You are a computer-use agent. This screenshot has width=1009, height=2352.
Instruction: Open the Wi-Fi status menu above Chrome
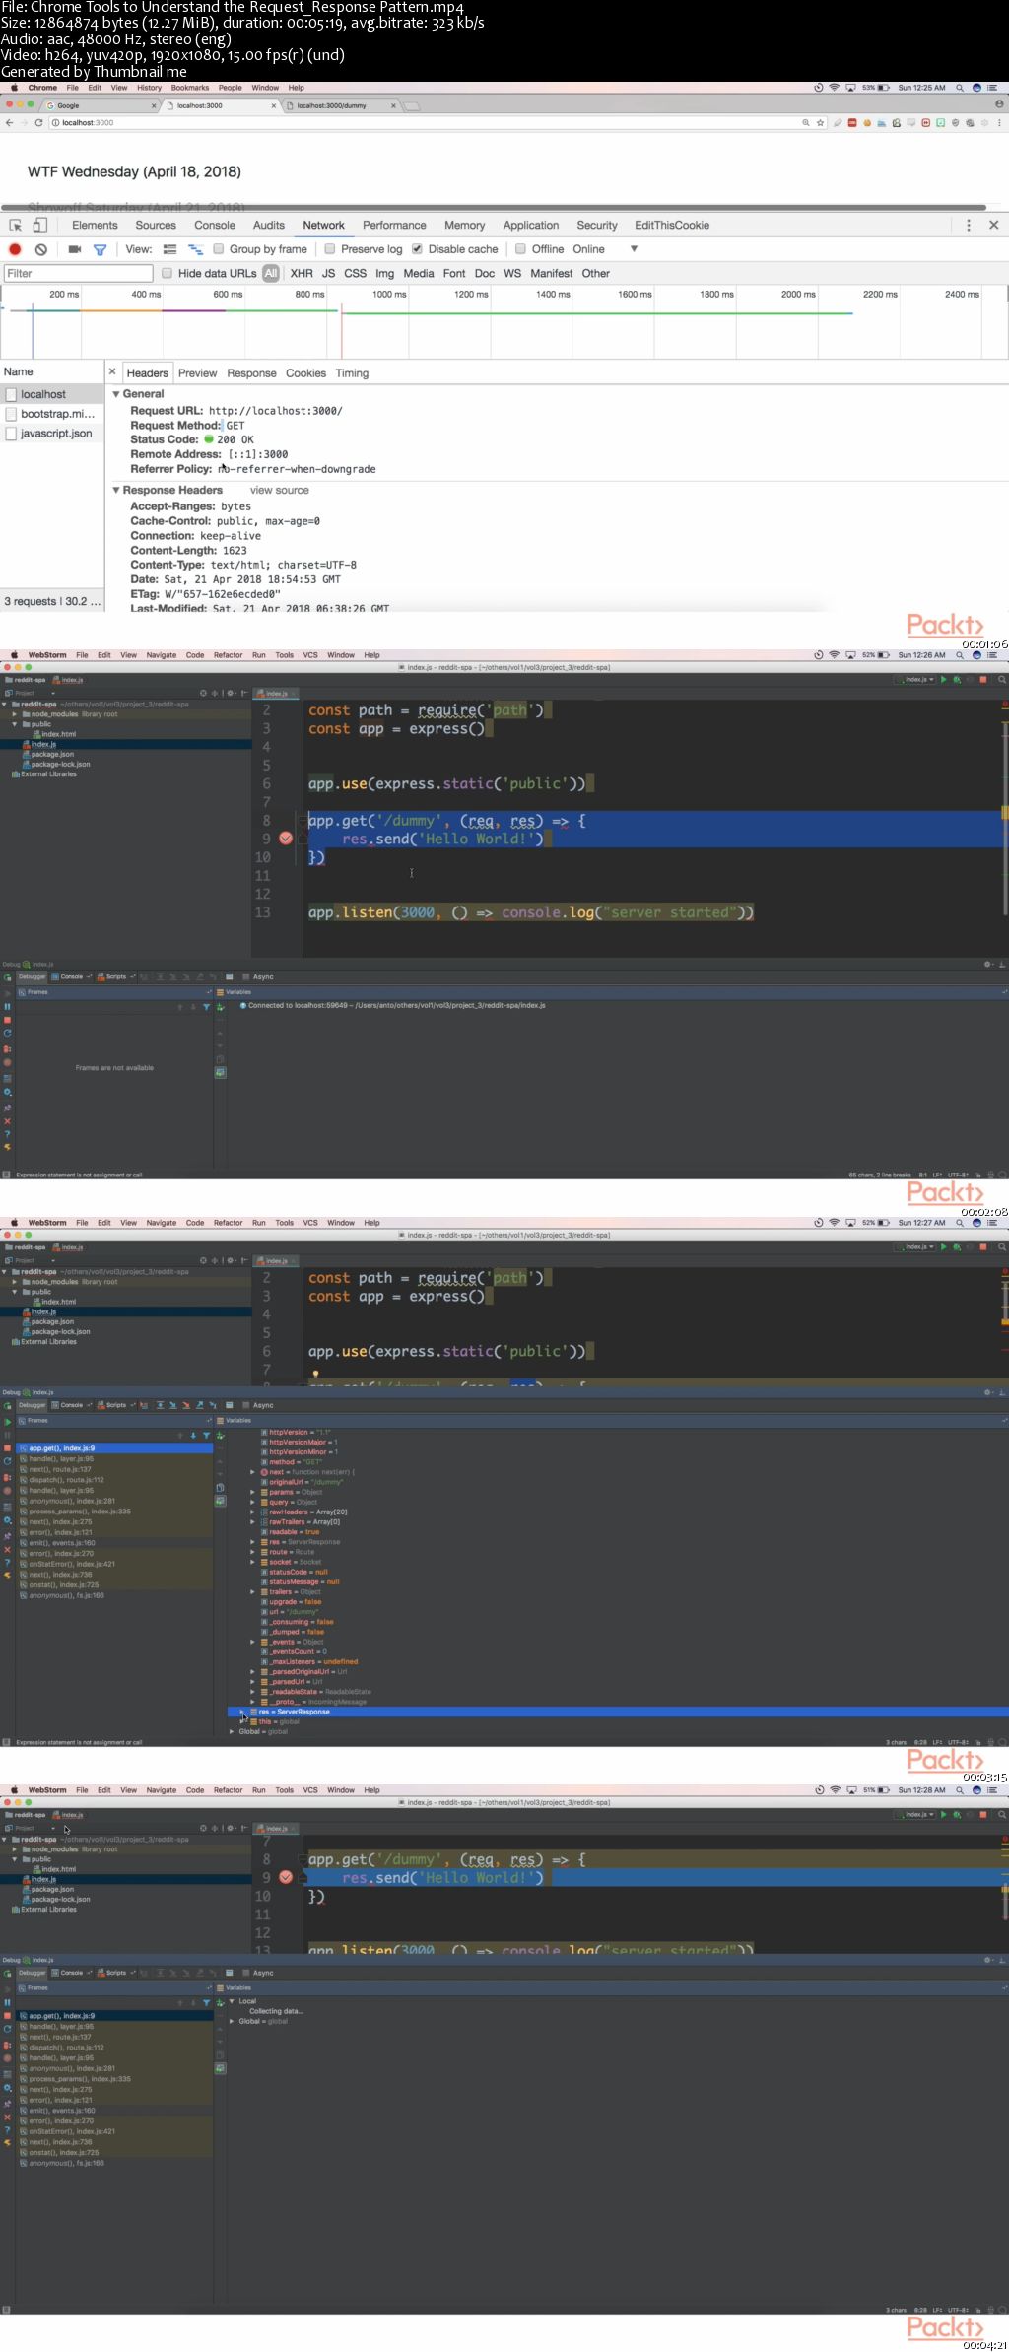(x=835, y=88)
